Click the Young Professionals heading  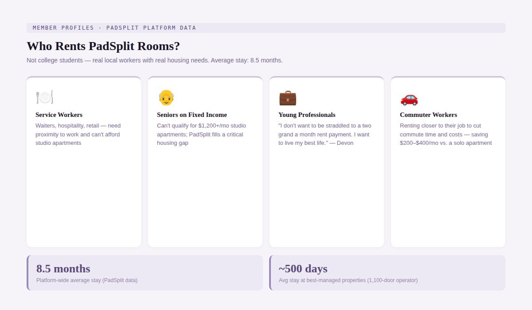[x=307, y=115]
